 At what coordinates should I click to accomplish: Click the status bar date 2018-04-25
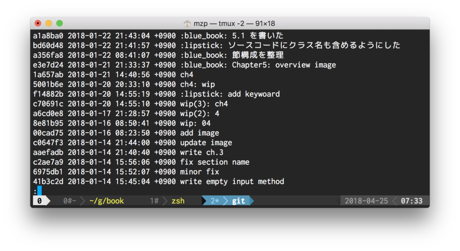pos(366,201)
